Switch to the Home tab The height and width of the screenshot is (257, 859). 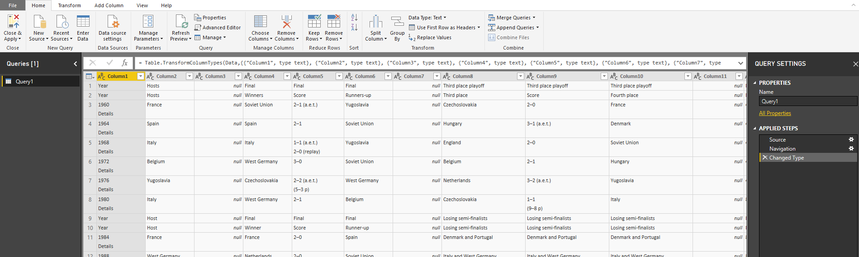(38, 5)
